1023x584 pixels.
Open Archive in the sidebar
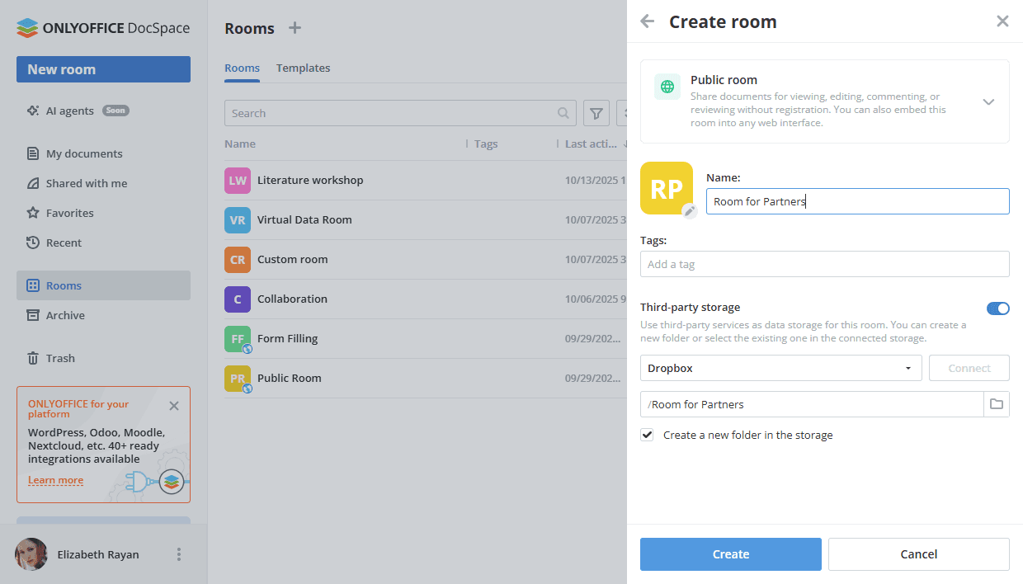[x=65, y=315]
